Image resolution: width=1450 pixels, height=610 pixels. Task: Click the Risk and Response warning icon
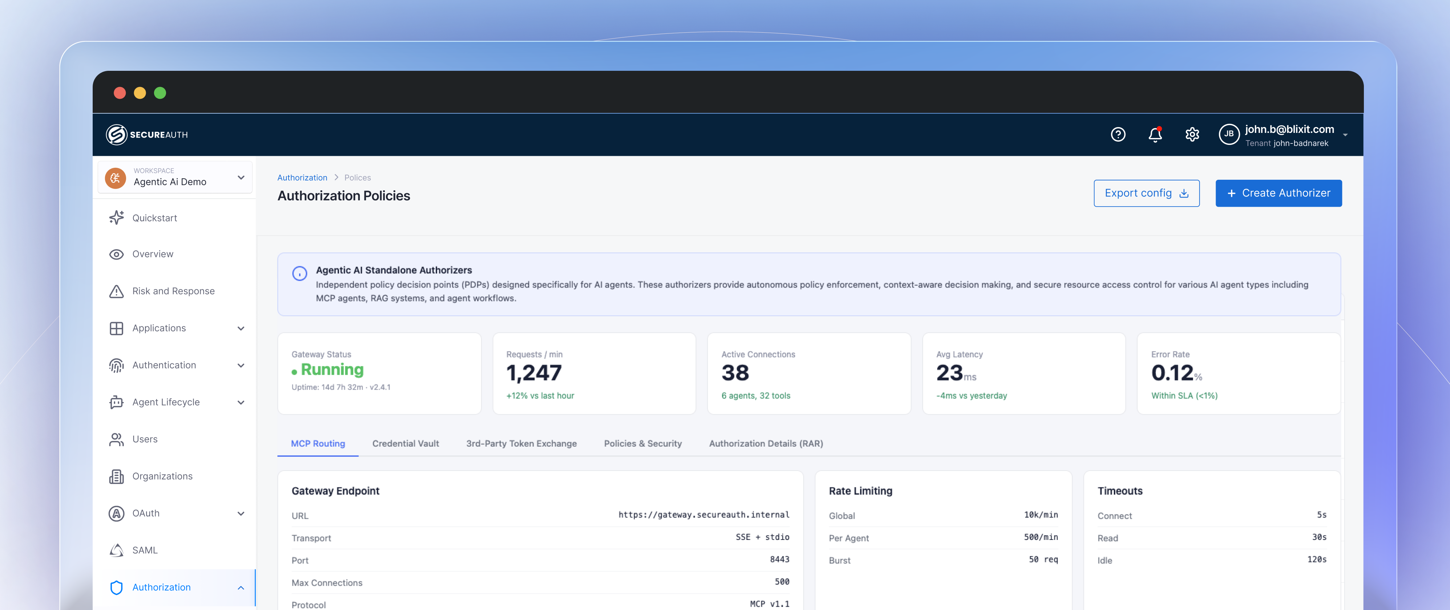click(x=116, y=291)
